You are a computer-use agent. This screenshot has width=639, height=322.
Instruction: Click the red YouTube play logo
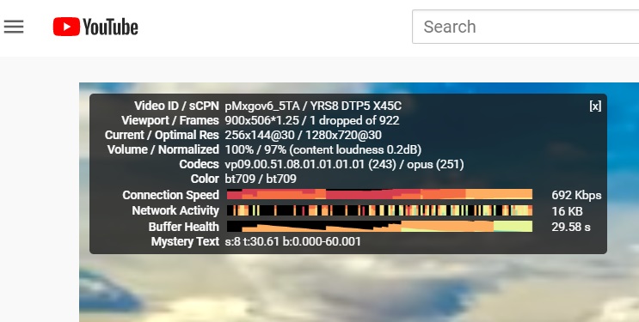click(66, 27)
